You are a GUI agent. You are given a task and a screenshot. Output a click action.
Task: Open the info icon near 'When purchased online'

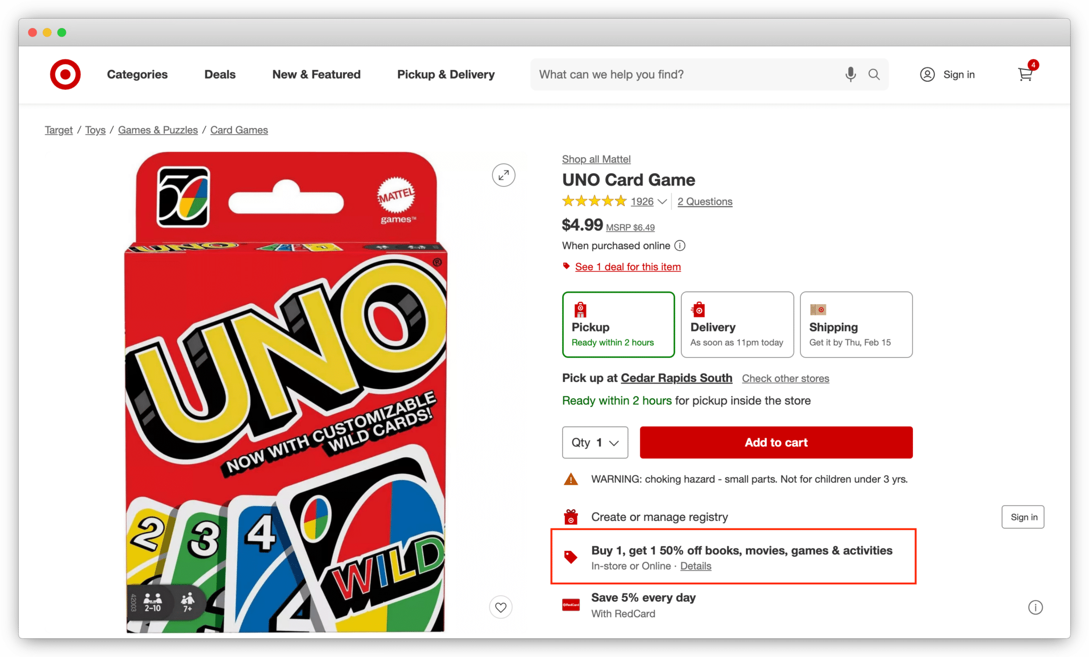(680, 246)
